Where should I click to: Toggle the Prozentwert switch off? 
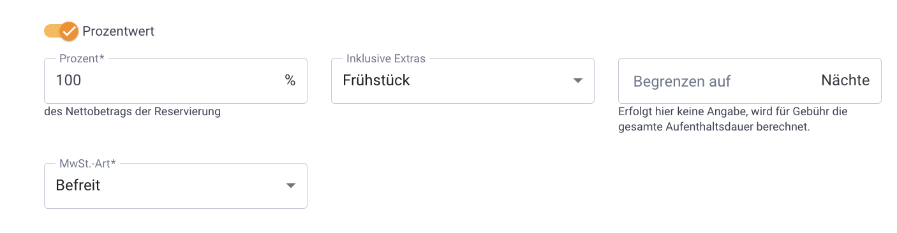click(61, 31)
